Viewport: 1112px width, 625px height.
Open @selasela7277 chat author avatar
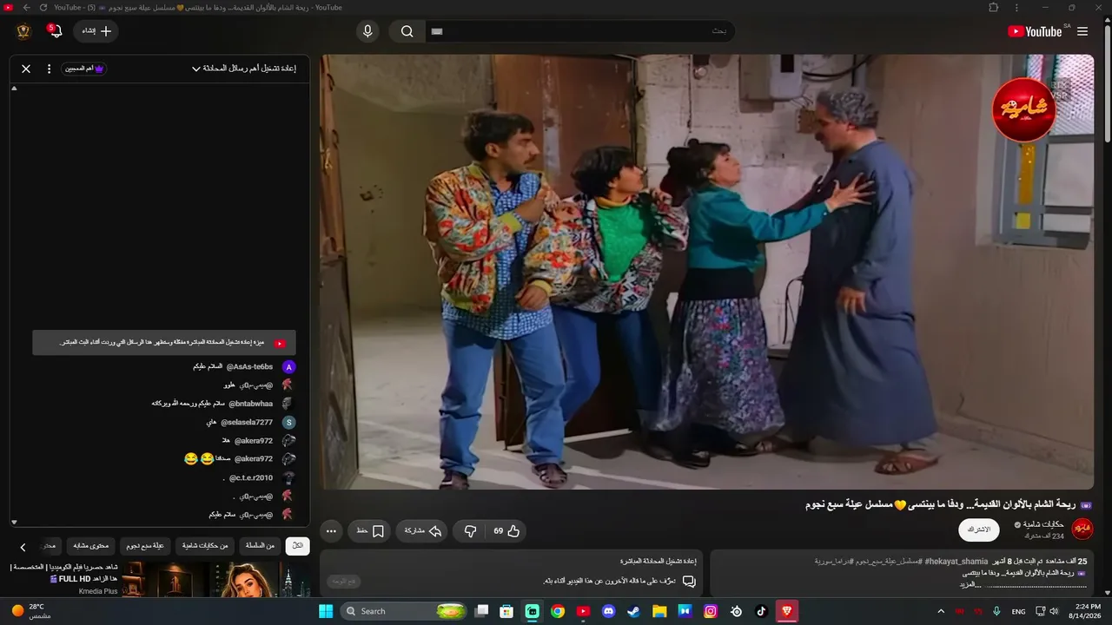[289, 423]
